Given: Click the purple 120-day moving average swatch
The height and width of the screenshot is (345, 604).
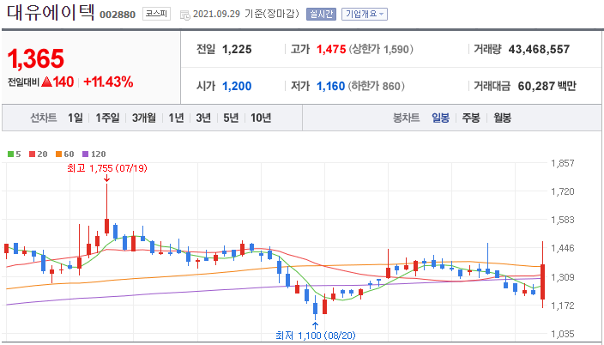Looking at the screenshot, I should (85, 154).
